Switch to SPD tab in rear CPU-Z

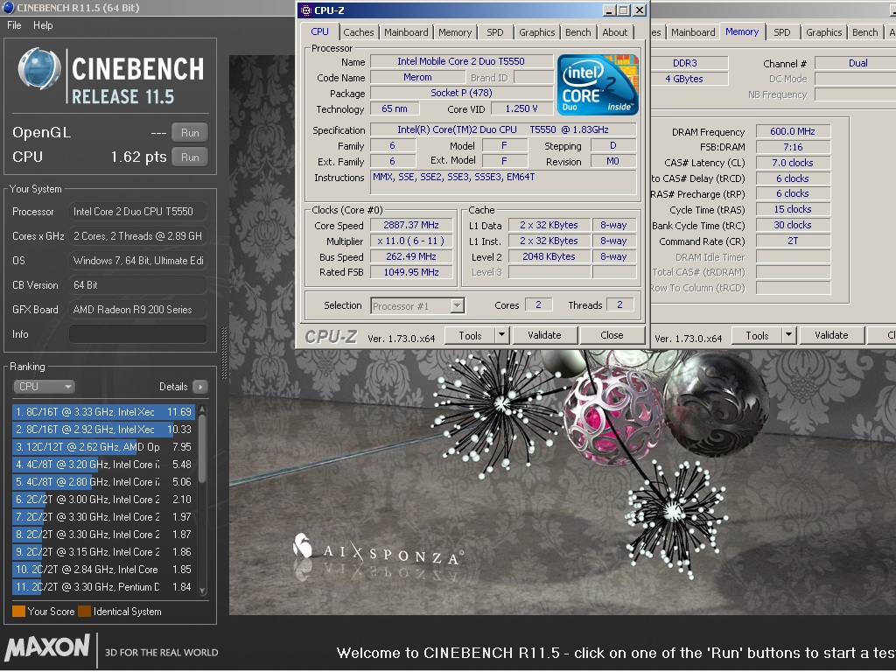pyautogui.click(x=782, y=32)
